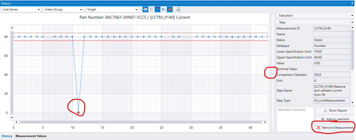This screenshot has height=140, width=356.
Task: Collapse the Step section
Action: pos(315,22)
